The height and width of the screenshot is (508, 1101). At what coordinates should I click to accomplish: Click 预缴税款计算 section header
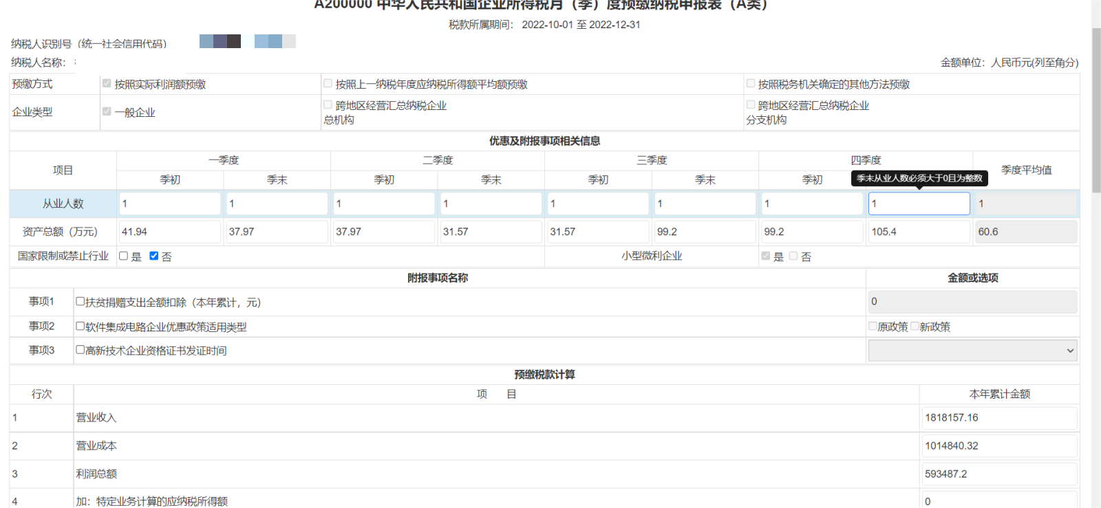[544, 375]
